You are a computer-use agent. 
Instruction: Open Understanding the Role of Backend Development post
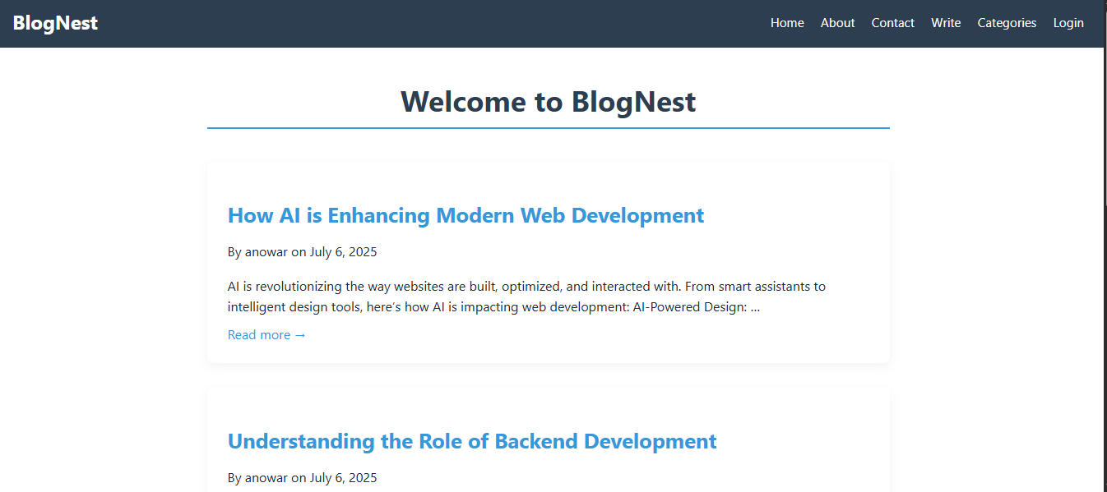click(x=471, y=441)
